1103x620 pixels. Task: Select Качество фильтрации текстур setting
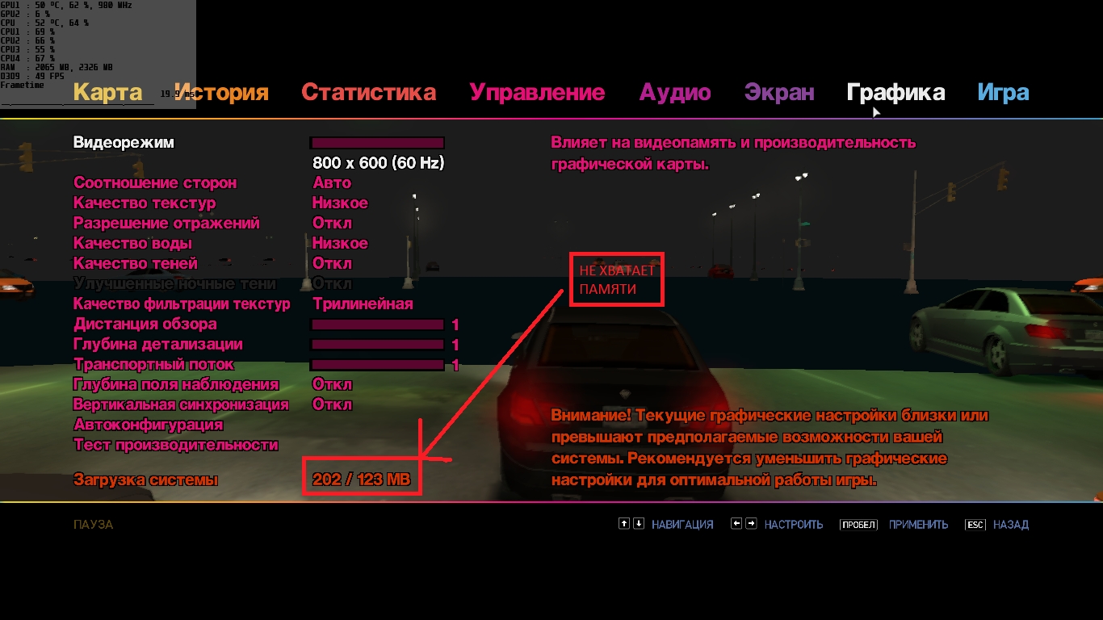point(182,304)
